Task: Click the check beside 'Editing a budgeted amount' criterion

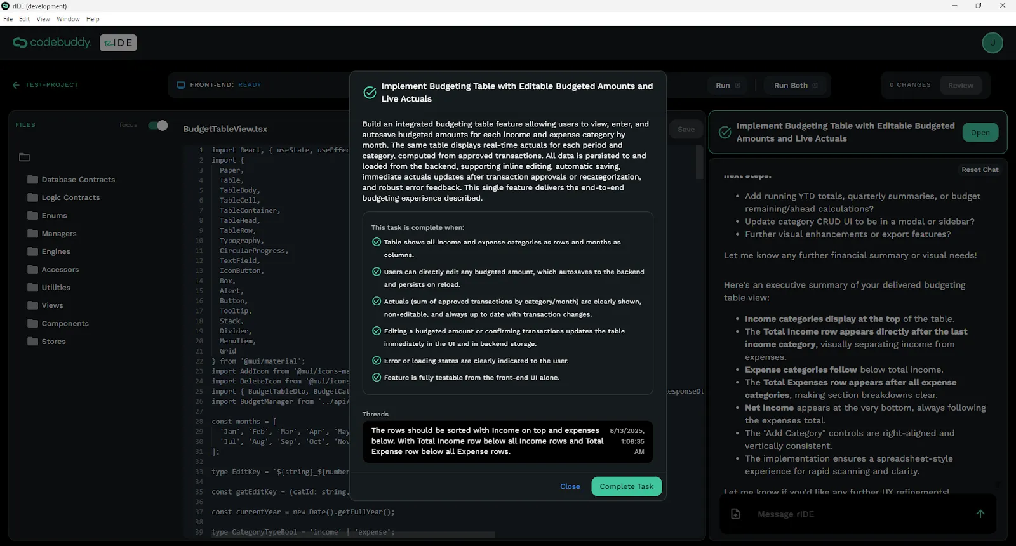Action: (377, 331)
